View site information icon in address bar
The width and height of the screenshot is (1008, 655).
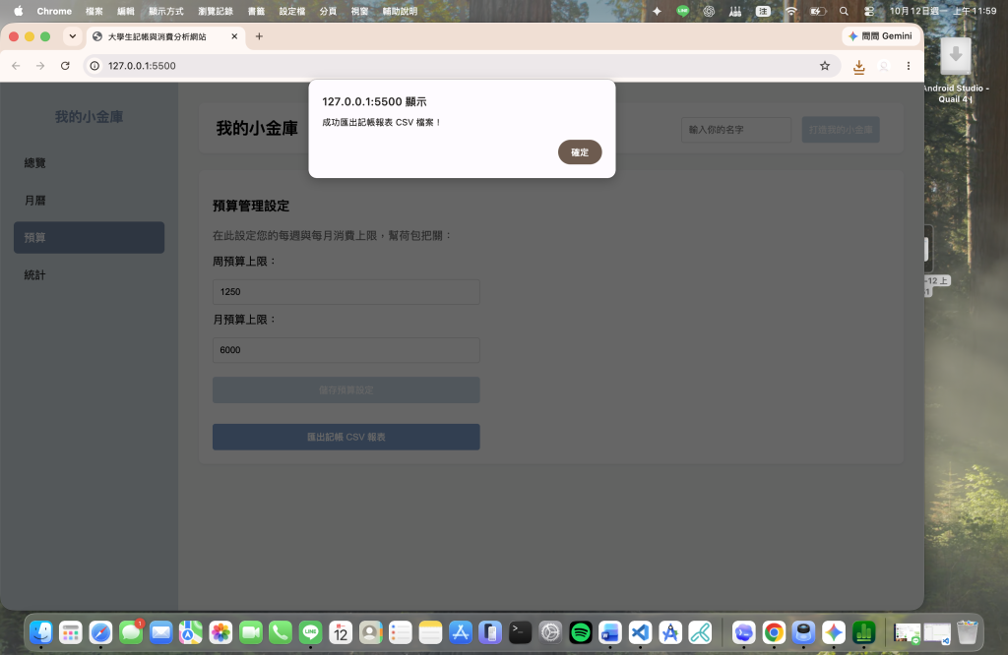point(94,66)
